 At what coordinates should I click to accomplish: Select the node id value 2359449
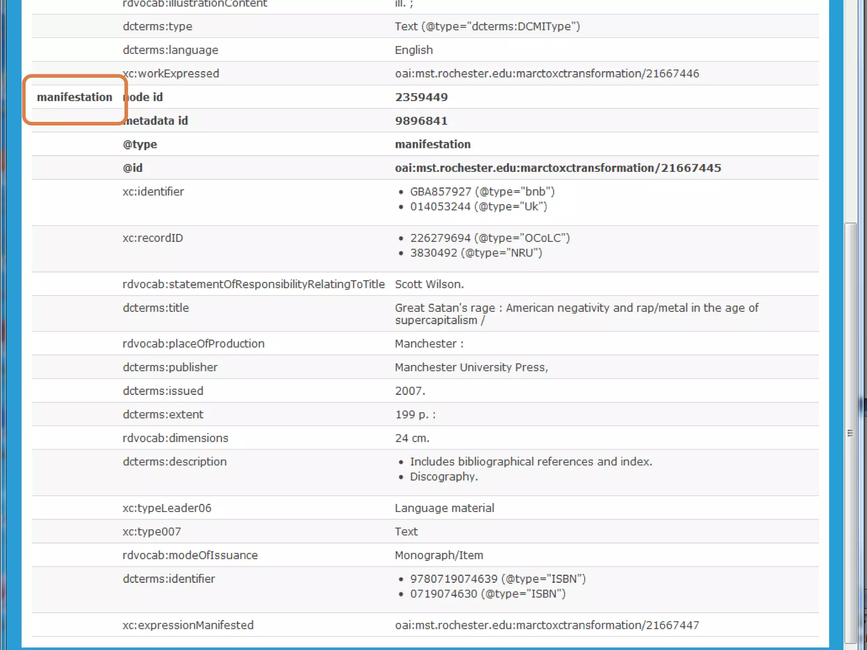coord(421,97)
